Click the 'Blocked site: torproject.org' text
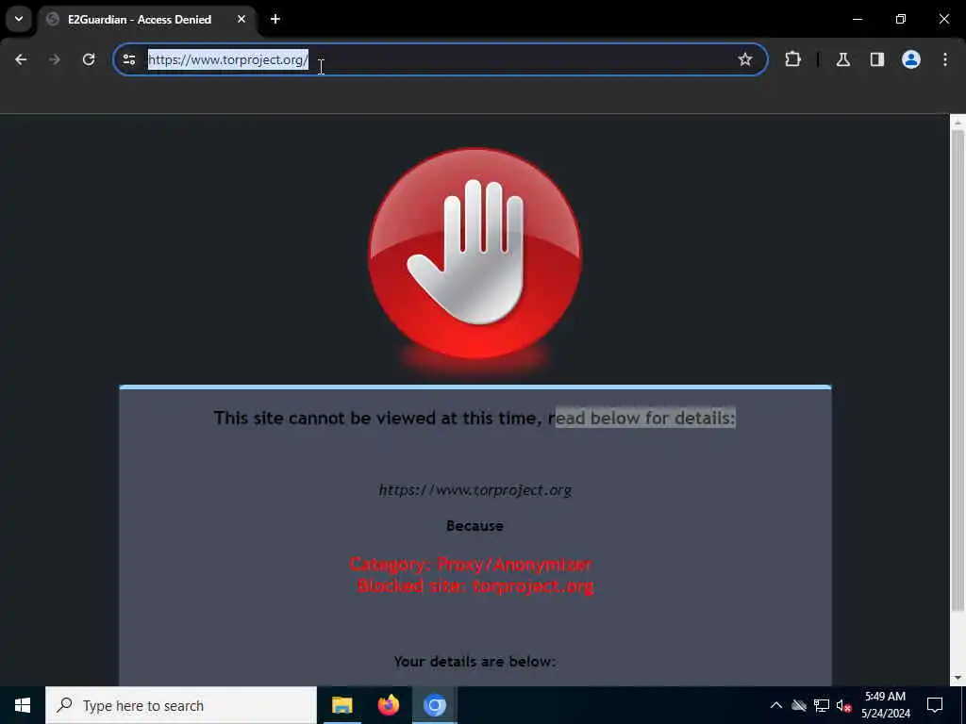The width and height of the screenshot is (966, 724). coord(475,585)
